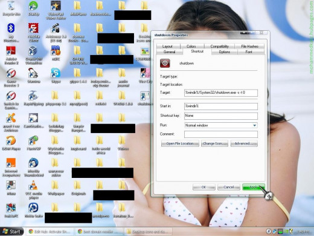Click into the Target text field
Viewport: 314px width, 236px height.
(x=221, y=93)
